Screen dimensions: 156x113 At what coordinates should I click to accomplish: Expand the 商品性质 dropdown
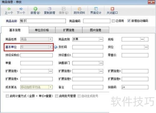tap(51, 39)
